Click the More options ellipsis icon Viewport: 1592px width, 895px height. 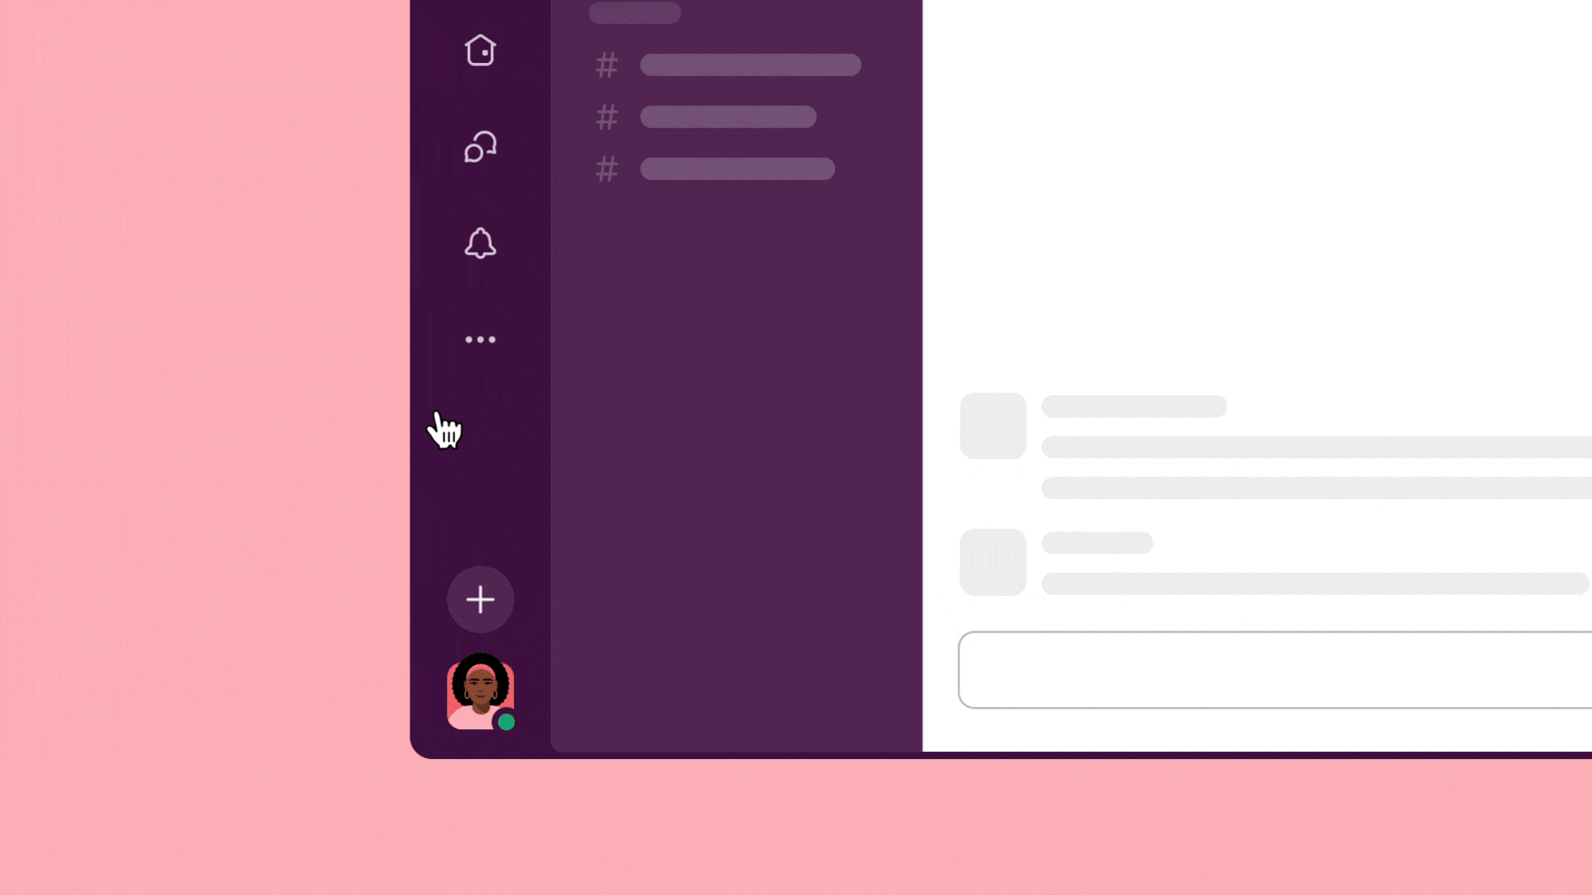[x=481, y=339]
